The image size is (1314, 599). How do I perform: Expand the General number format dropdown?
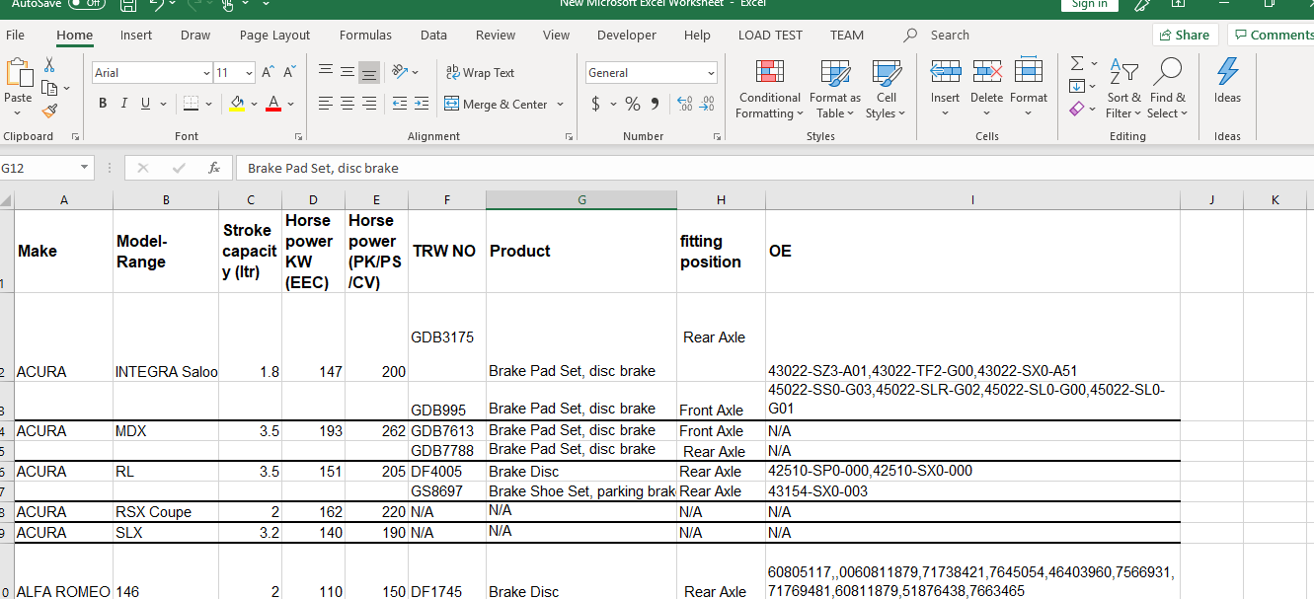coord(711,73)
